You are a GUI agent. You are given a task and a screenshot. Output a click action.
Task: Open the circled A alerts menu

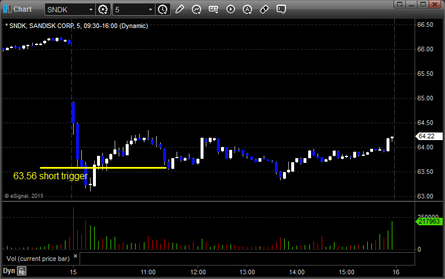(x=247, y=9)
